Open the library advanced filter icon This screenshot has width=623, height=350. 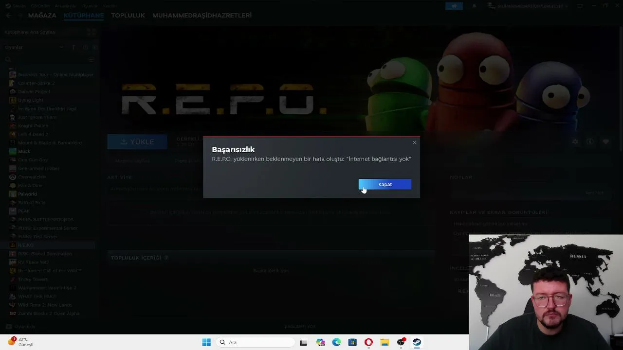91,59
